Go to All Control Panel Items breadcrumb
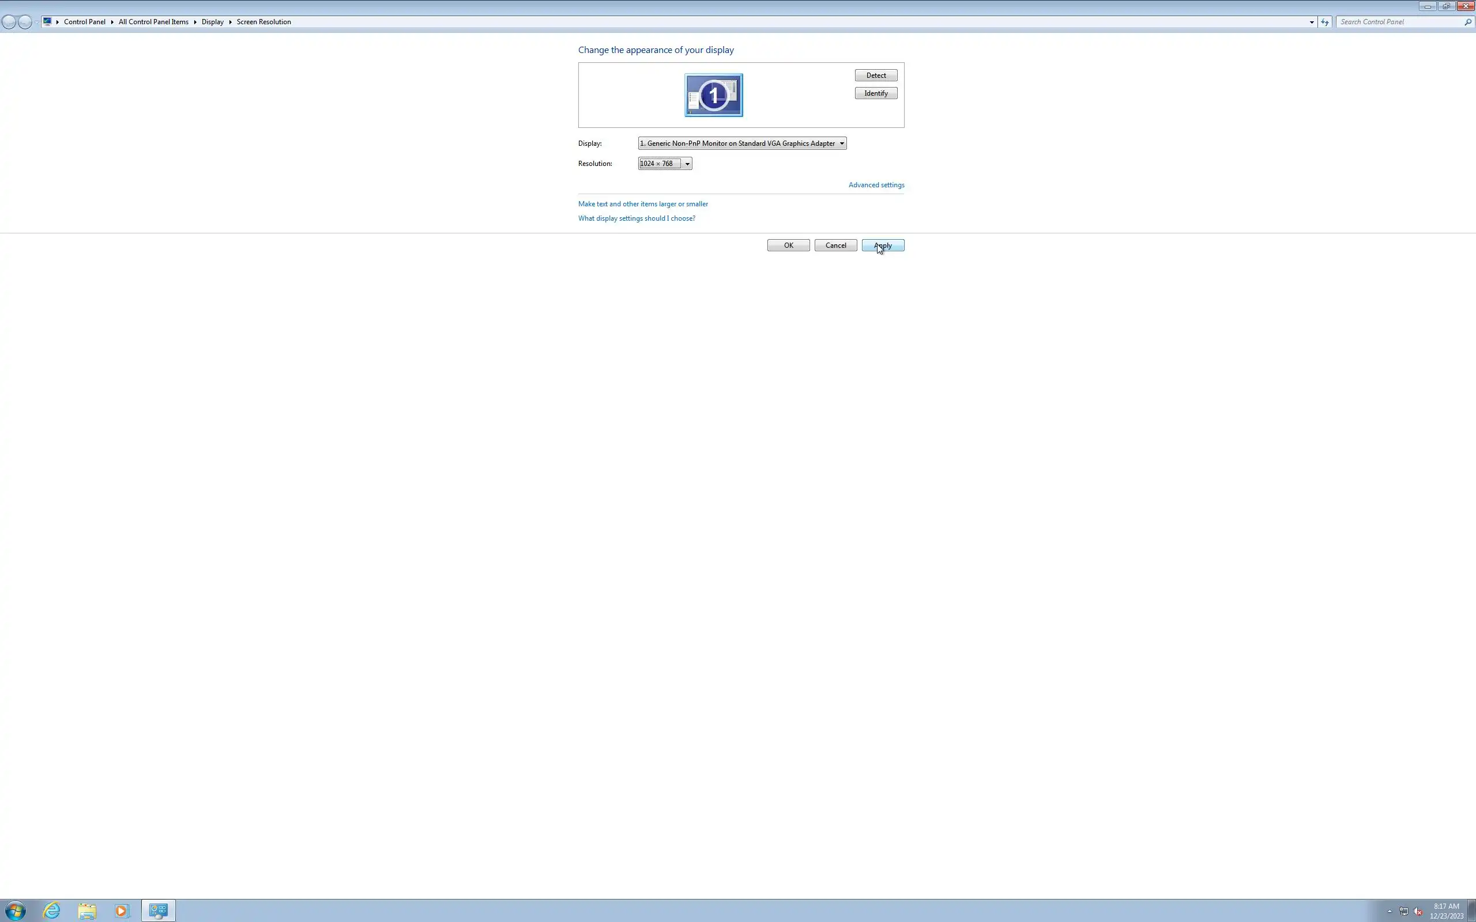Screen dimensions: 1476x922 coord(153,22)
